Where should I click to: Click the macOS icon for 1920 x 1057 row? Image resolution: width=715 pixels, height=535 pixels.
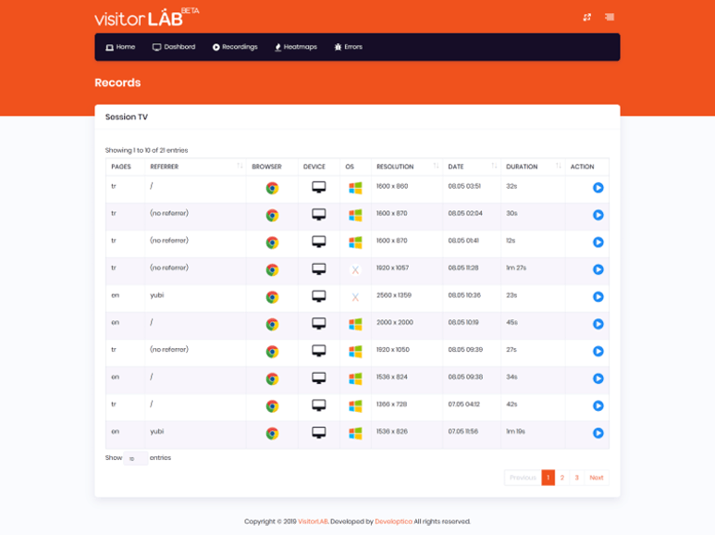pyautogui.click(x=355, y=270)
